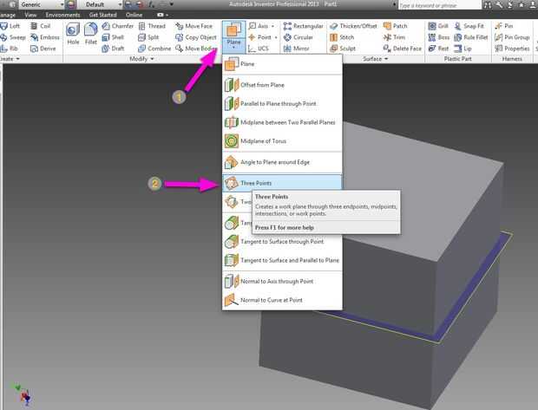Select the Derive tool

point(43,49)
